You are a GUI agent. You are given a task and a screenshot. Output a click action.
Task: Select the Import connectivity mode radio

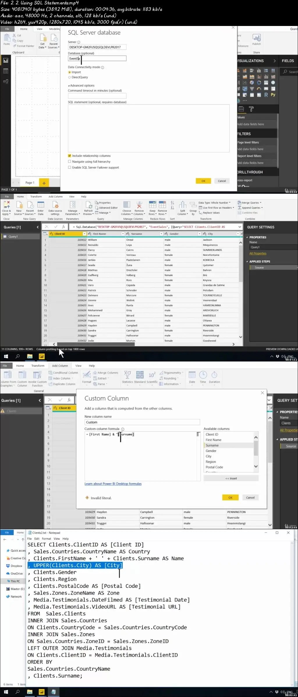tap(70, 72)
